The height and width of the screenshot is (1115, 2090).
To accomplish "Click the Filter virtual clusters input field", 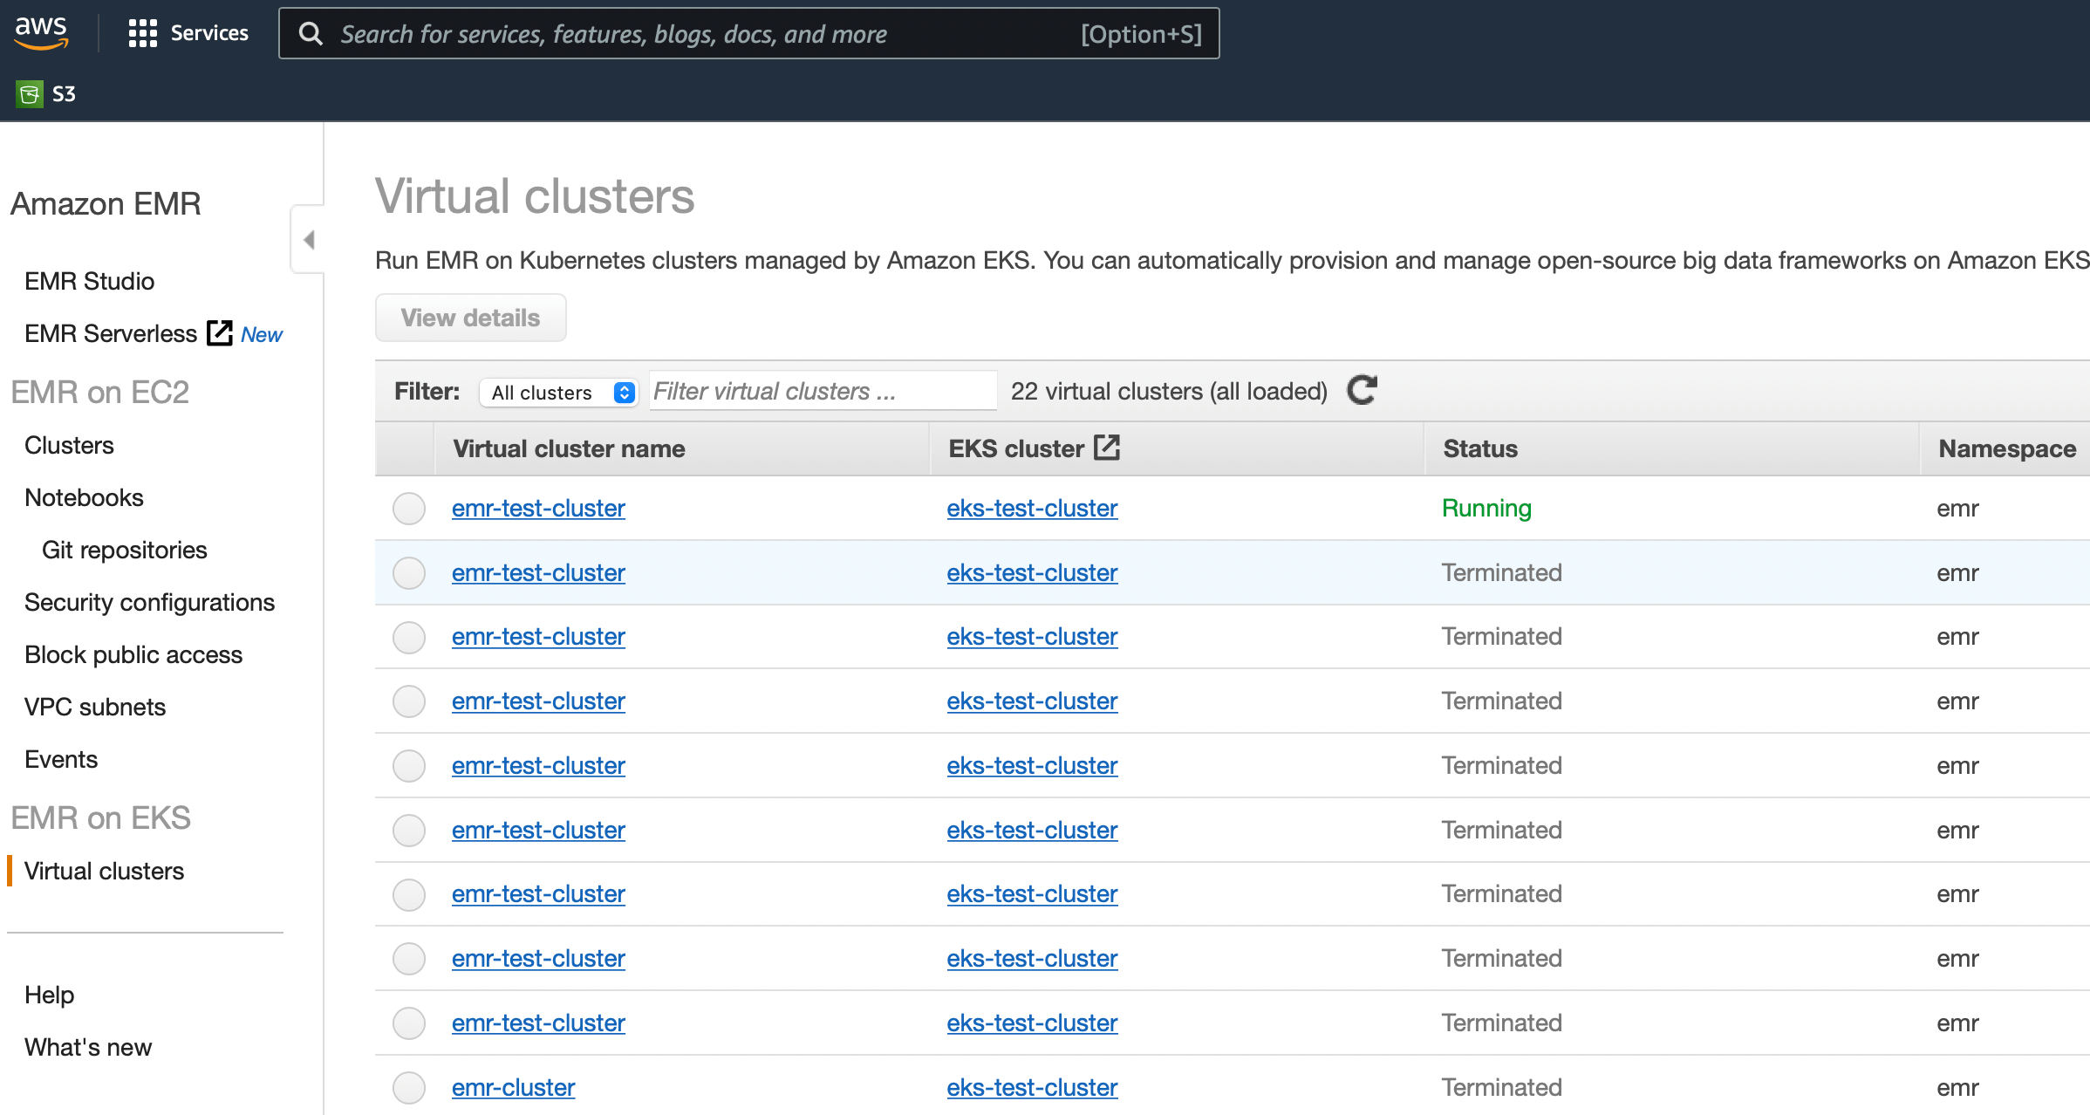I will pyautogui.click(x=823, y=391).
